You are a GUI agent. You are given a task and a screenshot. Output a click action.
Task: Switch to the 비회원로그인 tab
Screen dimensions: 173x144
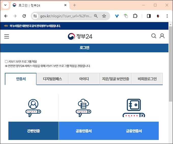pos(147,79)
